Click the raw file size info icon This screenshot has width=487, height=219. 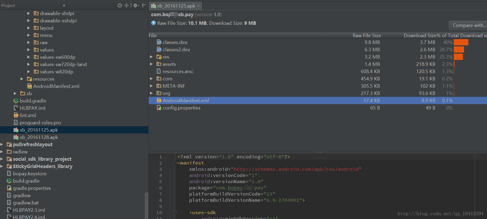(x=154, y=23)
